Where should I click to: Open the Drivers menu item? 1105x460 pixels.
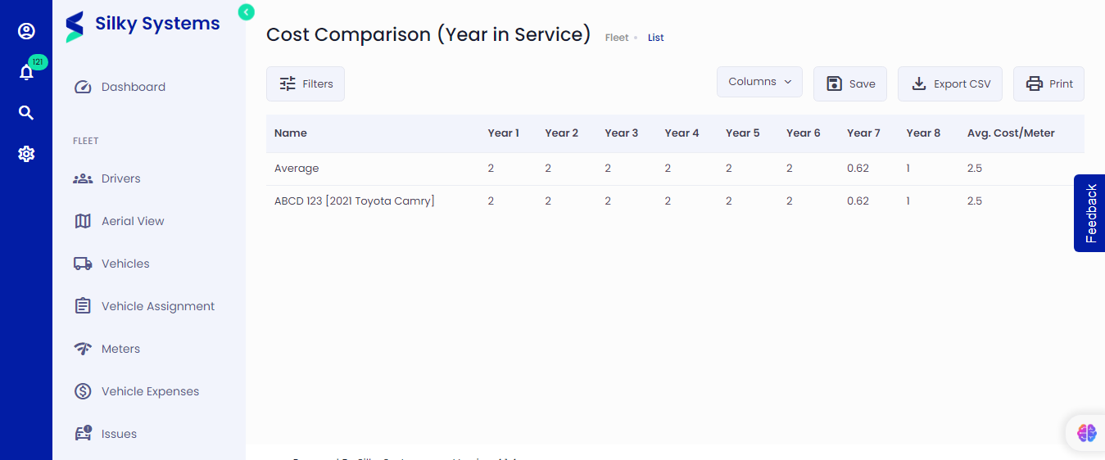pyautogui.click(x=120, y=178)
